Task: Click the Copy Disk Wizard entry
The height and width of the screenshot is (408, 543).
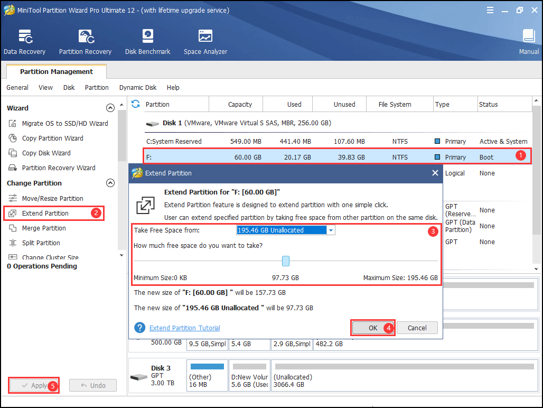Action: pos(40,153)
